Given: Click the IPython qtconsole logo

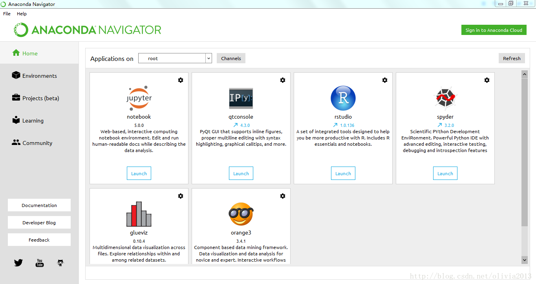Looking at the screenshot, I should click(241, 98).
